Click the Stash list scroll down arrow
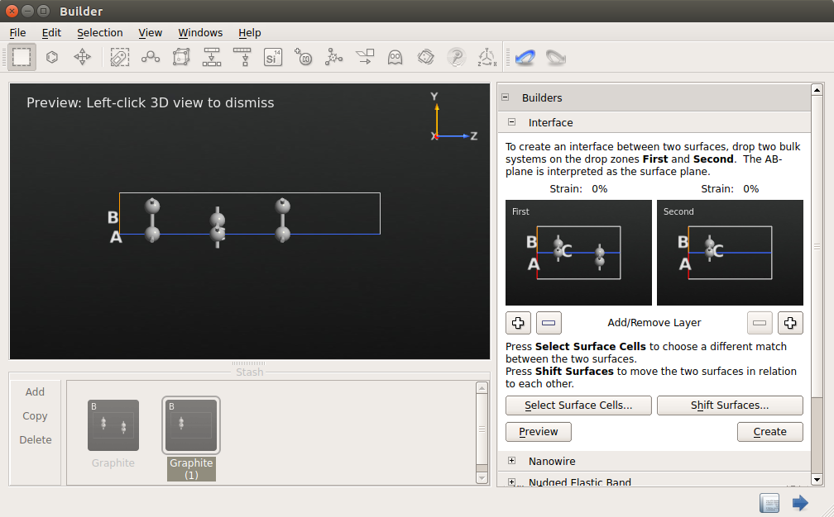 point(482,478)
